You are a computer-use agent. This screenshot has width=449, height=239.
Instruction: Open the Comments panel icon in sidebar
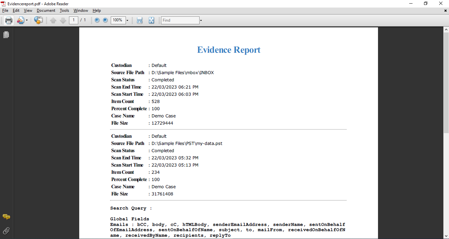[6, 217]
